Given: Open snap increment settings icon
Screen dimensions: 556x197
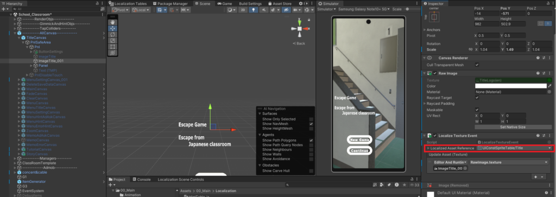Looking at the screenshot, I should click(x=185, y=10).
